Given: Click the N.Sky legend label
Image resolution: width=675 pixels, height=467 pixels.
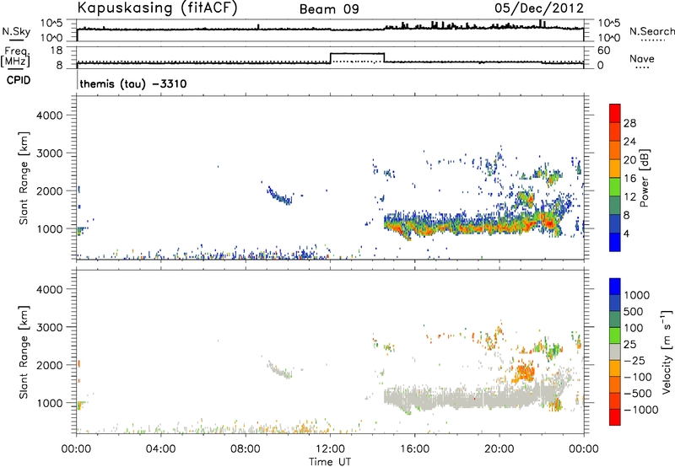Looking at the screenshot, I should pyautogui.click(x=16, y=31).
